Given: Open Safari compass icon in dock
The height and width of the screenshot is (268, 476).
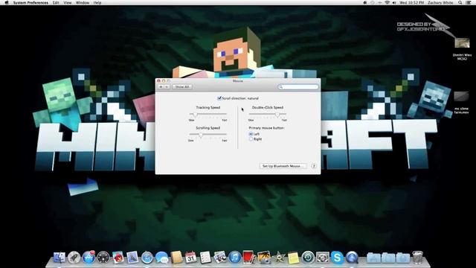Looking at the screenshot, I should [147, 258].
